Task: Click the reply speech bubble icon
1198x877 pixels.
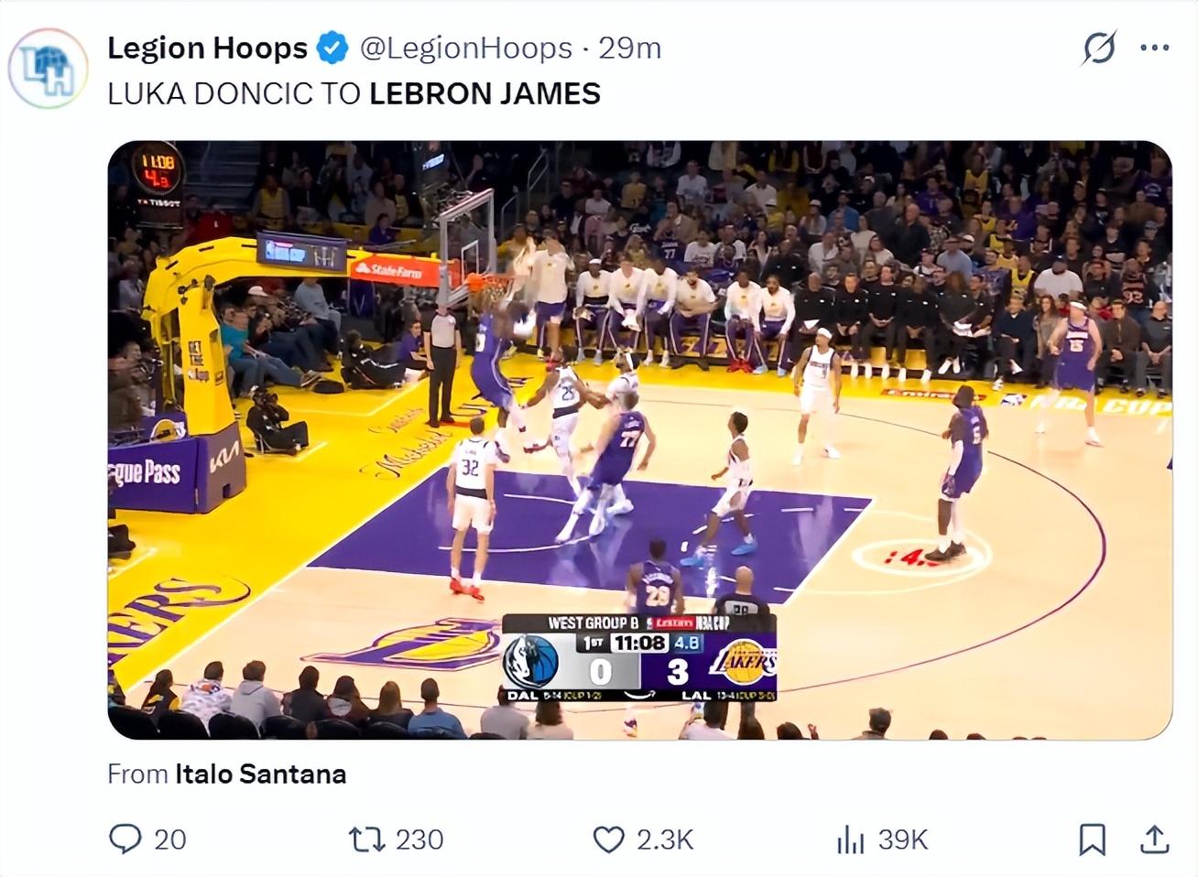Action: tap(125, 839)
